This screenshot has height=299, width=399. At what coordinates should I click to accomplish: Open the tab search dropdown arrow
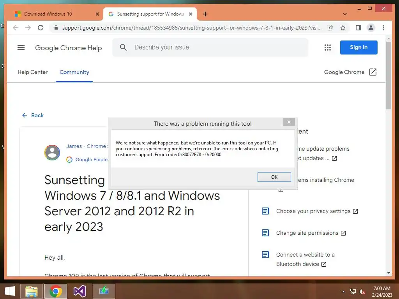coord(344,14)
